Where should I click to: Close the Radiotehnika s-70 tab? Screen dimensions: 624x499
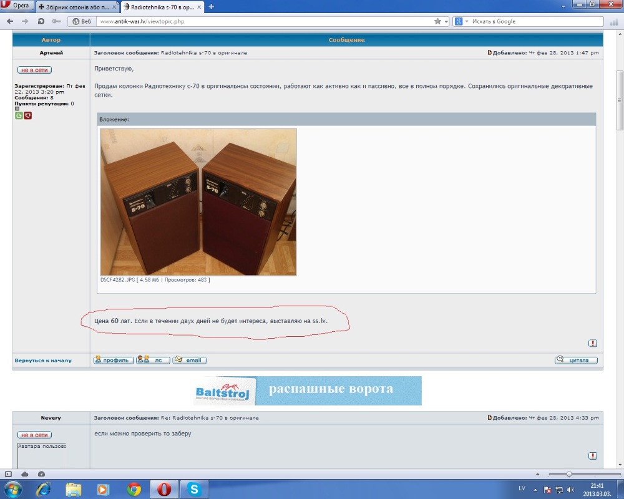[199, 7]
